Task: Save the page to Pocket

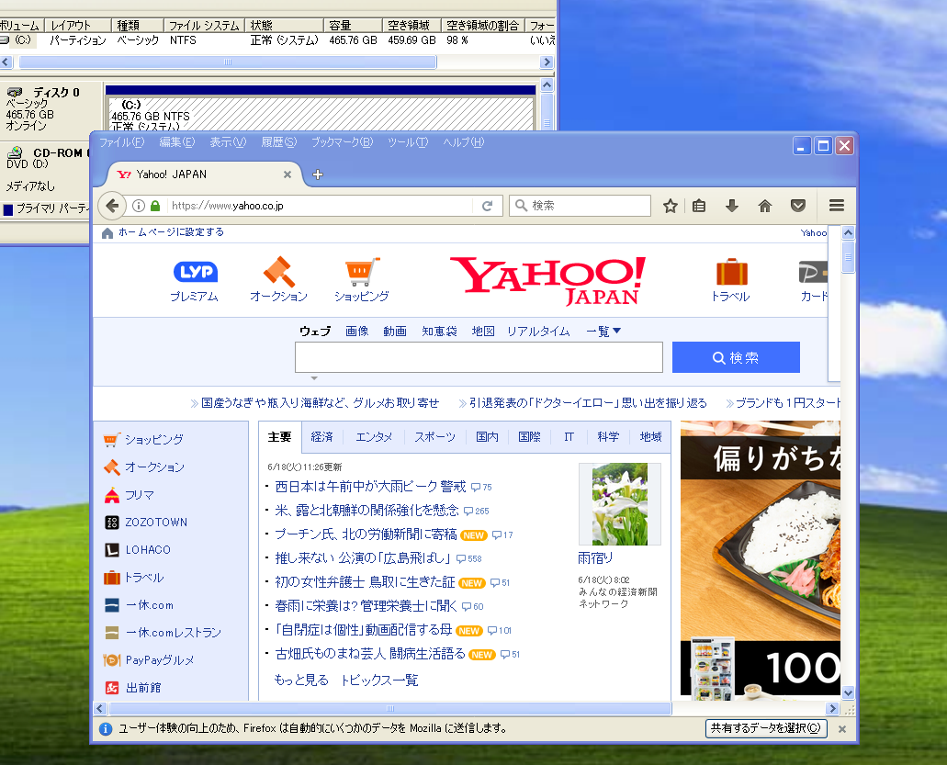Action: (798, 205)
